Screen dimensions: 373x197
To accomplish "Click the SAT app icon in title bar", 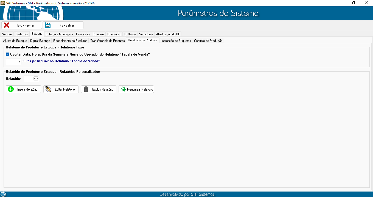I will point(3,3).
